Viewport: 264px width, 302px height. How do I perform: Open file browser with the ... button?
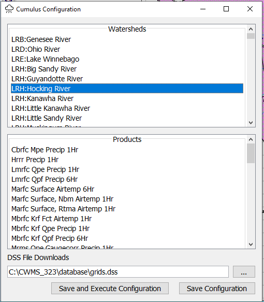point(244,272)
